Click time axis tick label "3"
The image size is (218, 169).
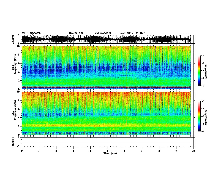click(x=73, y=151)
